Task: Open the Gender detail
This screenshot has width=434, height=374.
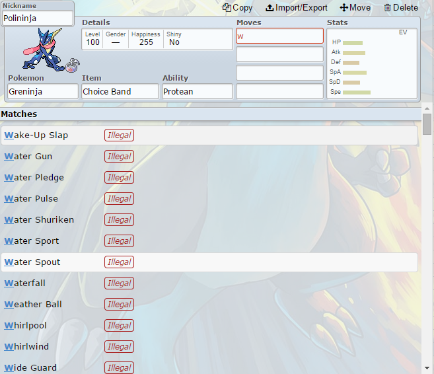Action: pyautogui.click(x=116, y=39)
